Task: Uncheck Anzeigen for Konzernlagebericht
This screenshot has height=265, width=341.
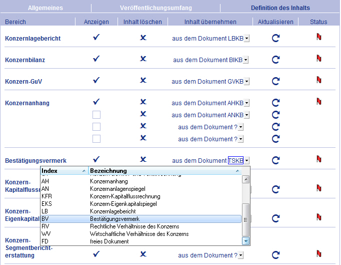Action: (96, 37)
